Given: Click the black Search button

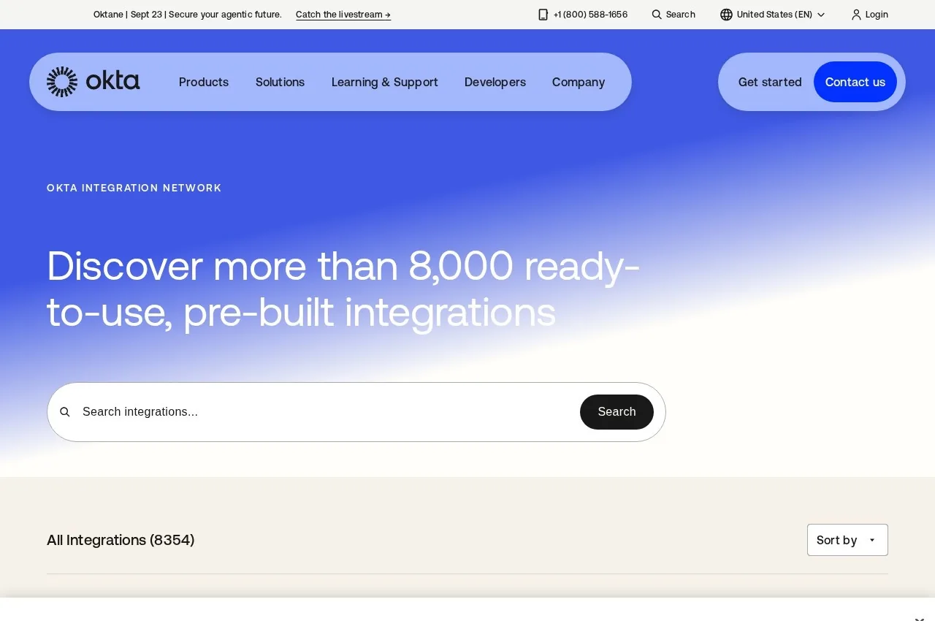Looking at the screenshot, I should [617, 412].
